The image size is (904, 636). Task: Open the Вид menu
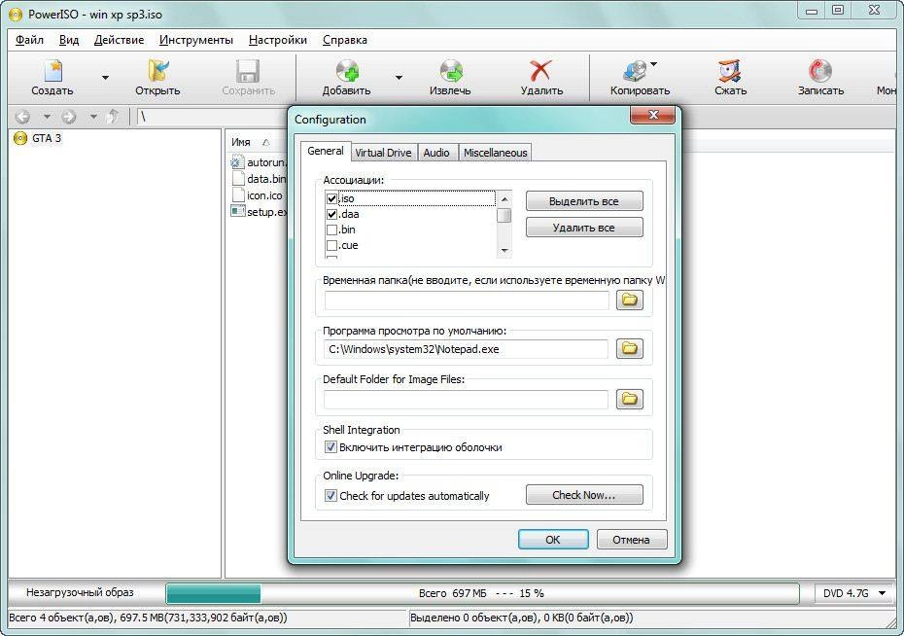69,40
